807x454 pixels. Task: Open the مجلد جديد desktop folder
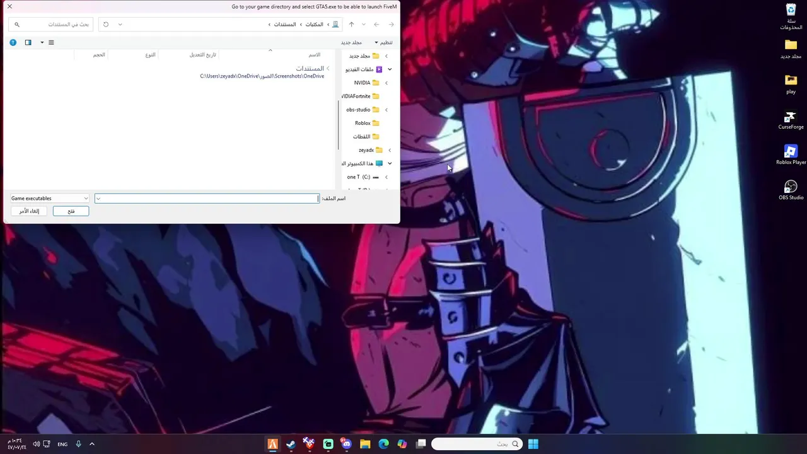tap(791, 49)
